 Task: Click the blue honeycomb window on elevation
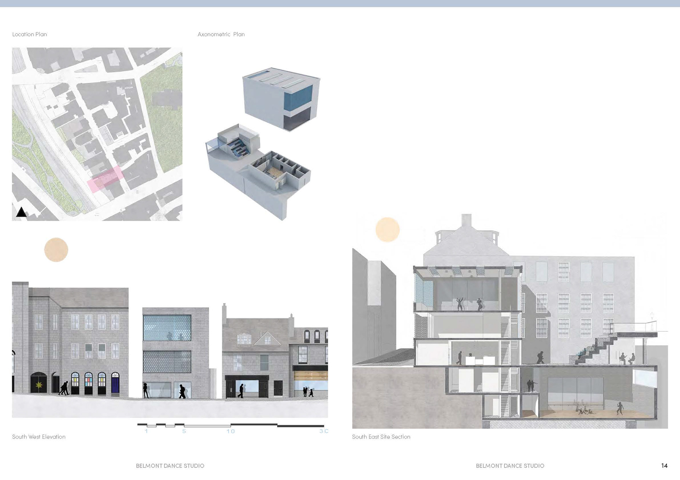167,328
